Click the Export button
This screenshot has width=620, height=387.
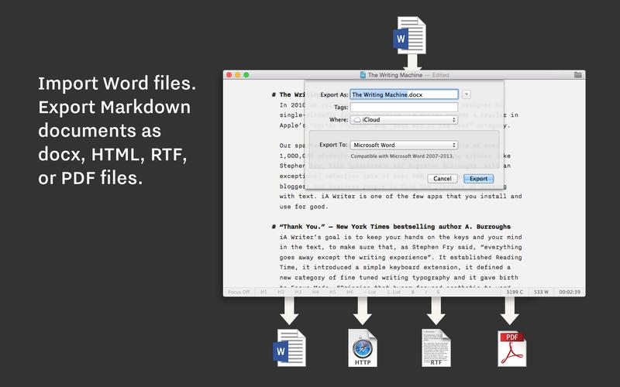(x=478, y=179)
